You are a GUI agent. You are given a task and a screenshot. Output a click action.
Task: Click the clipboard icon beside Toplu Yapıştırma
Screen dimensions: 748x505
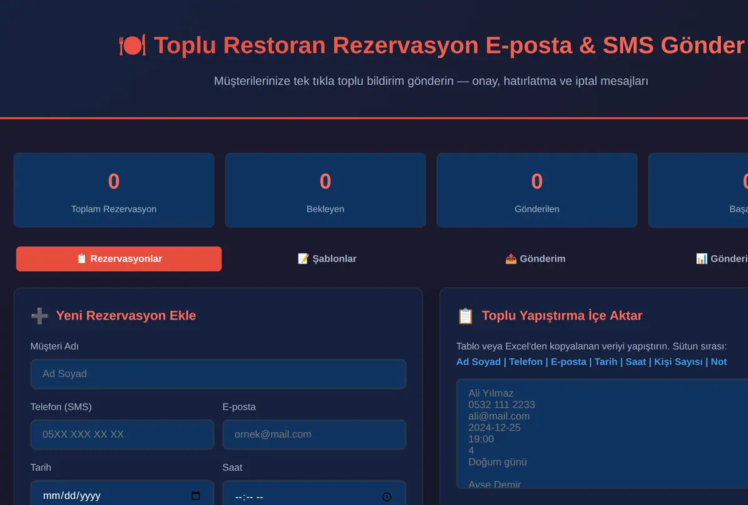point(466,316)
